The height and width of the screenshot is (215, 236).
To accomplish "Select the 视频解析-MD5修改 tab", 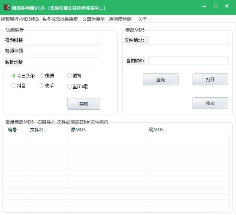I will [x=20, y=19].
